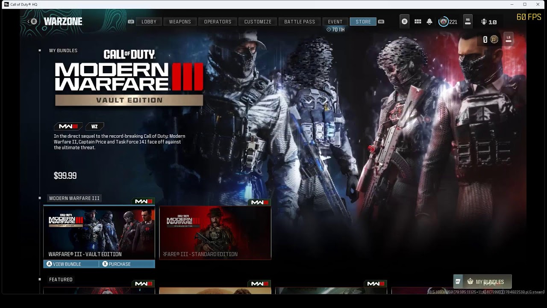The image size is (547, 308).
Task: Click the COD Points coin icon
Action: pyautogui.click(x=494, y=39)
